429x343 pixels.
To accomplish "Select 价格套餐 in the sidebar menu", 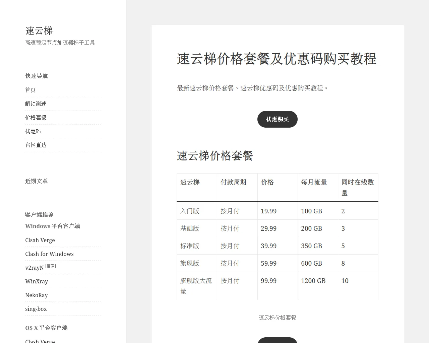I will [x=36, y=118].
